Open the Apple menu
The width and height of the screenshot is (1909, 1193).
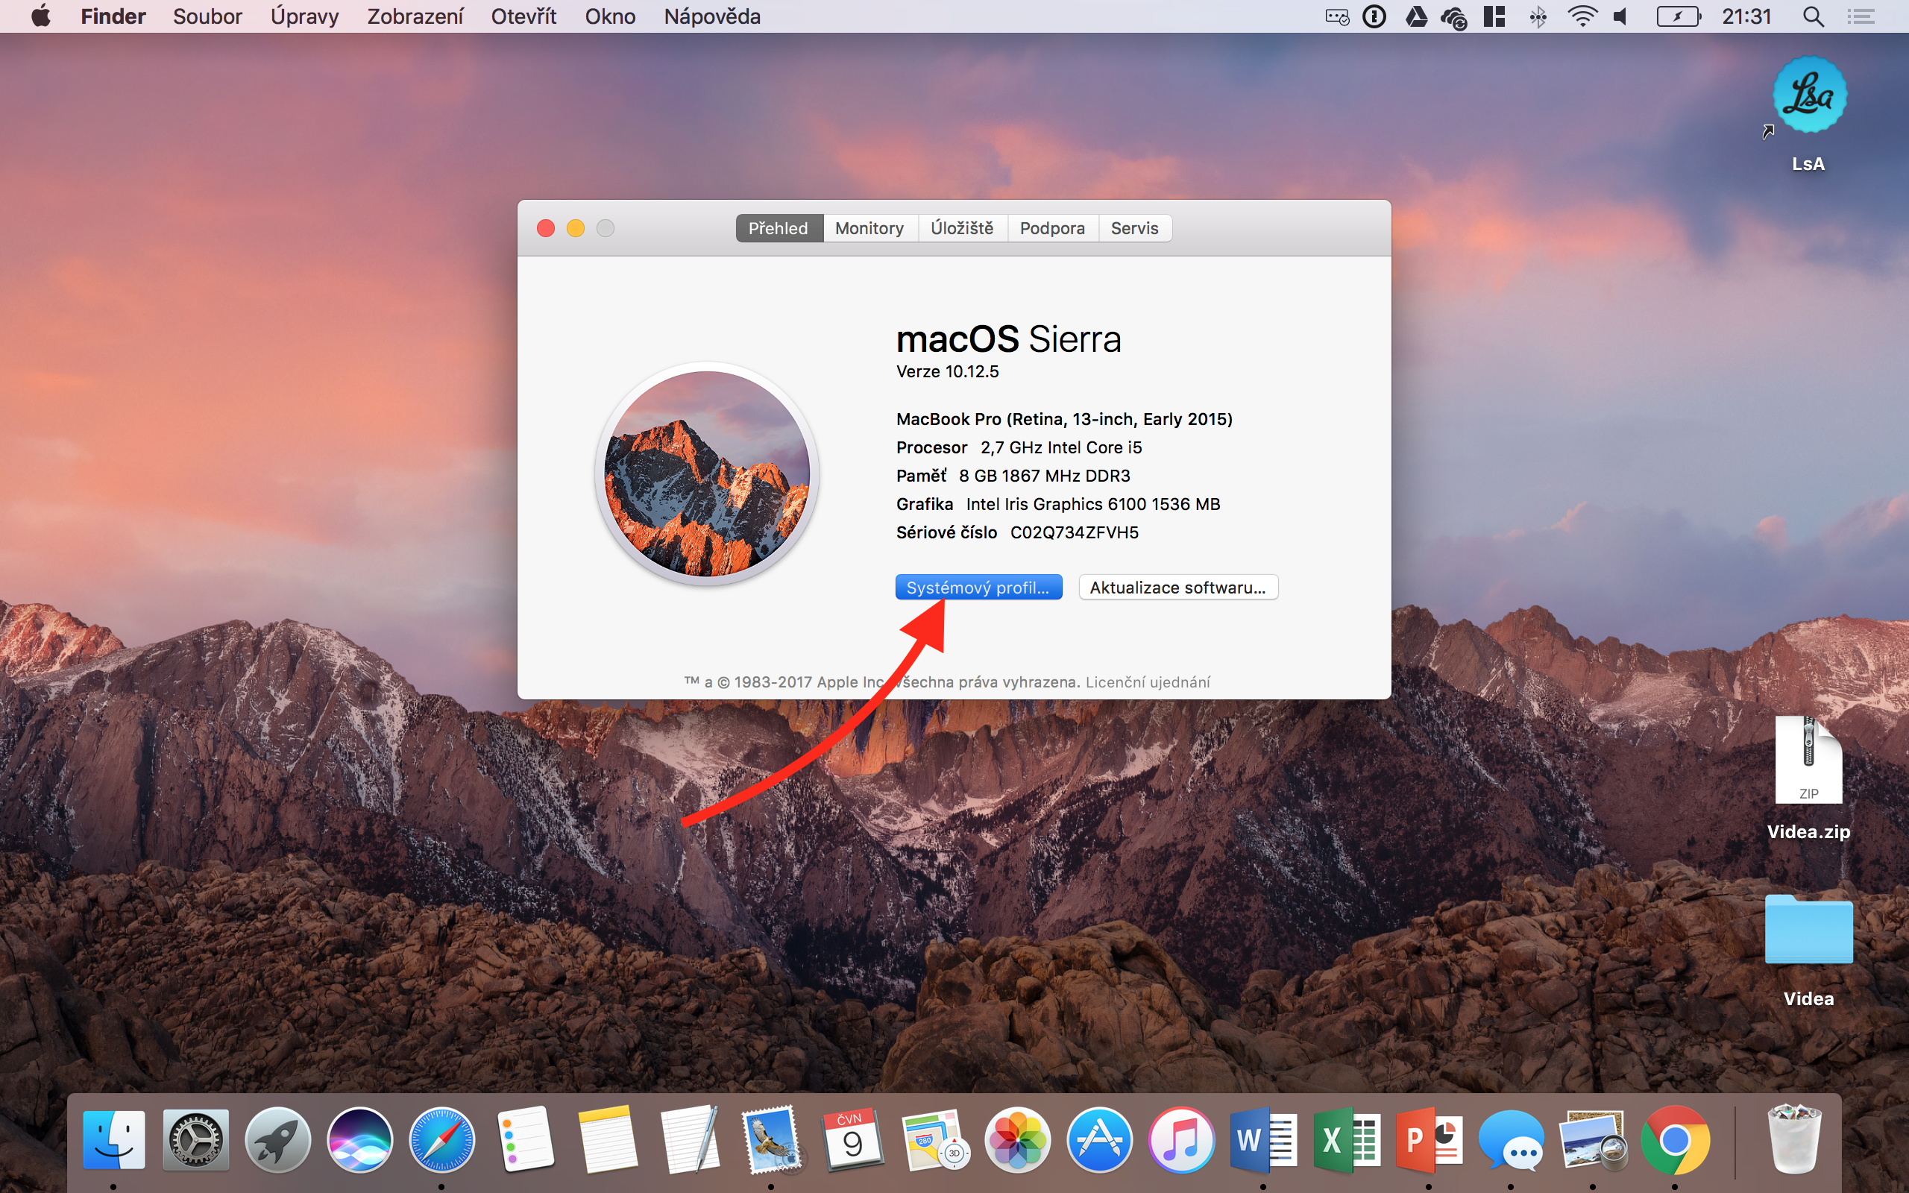(41, 16)
